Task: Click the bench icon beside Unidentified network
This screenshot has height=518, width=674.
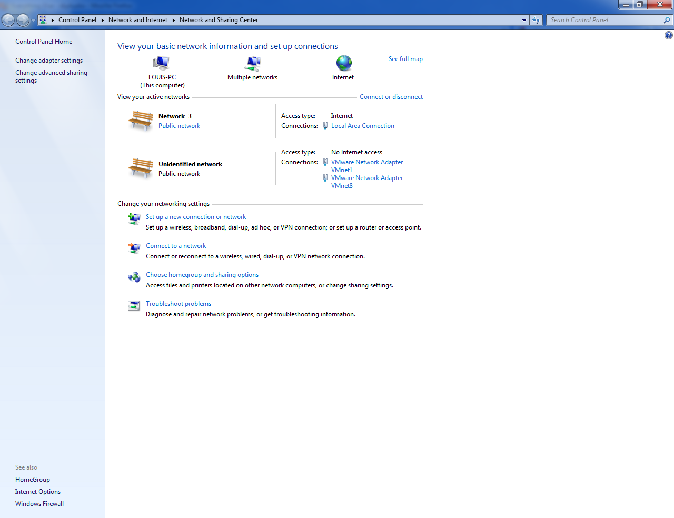Action: click(141, 168)
